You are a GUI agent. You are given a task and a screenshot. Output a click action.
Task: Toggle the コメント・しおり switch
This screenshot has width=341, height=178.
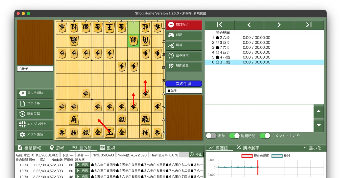[x=265, y=136]
